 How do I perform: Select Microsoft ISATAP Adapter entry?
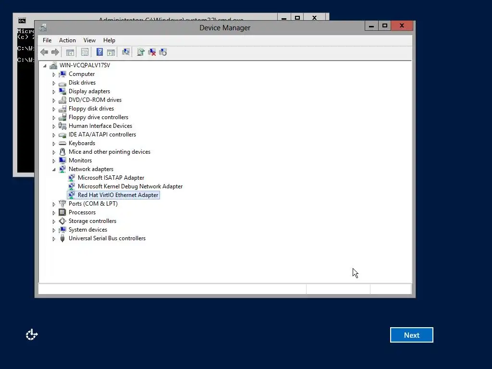click(111, 178)
